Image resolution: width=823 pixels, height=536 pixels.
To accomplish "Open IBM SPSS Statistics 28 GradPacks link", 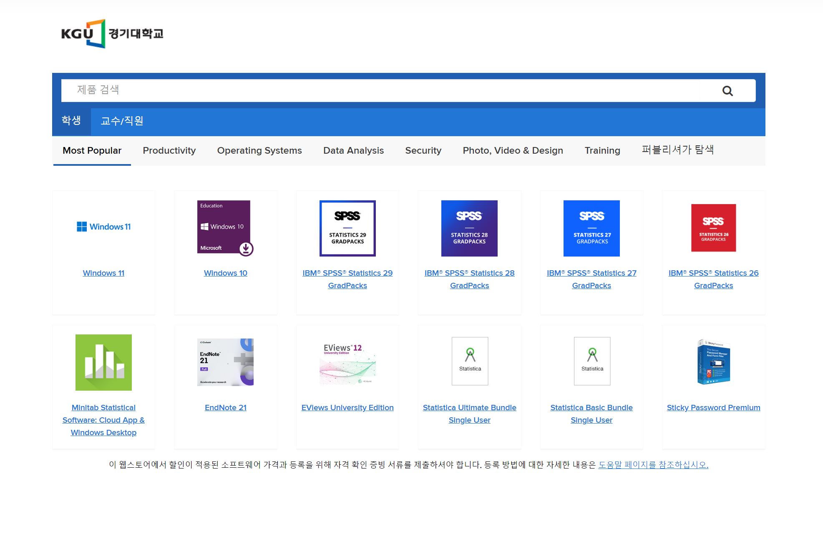I will point(469,279).
